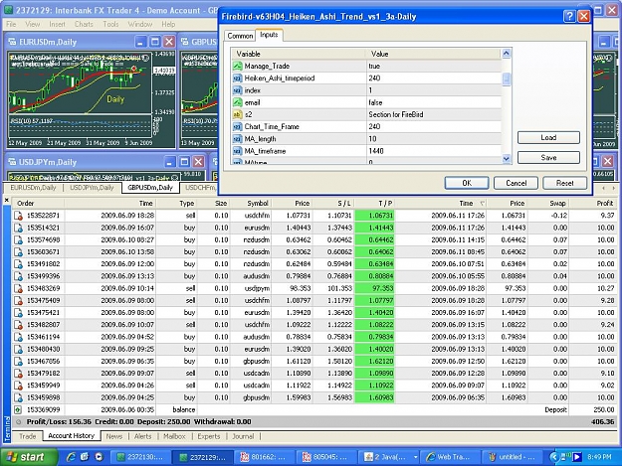Open the Charts menu
This screenshot has width=622, height=466.
(x=84, y=24)
